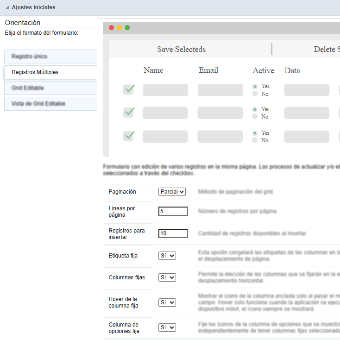The image size is (340, 340).
Task: Choose the Vista de Grid Editable format
Action: [x=50, y=104]
